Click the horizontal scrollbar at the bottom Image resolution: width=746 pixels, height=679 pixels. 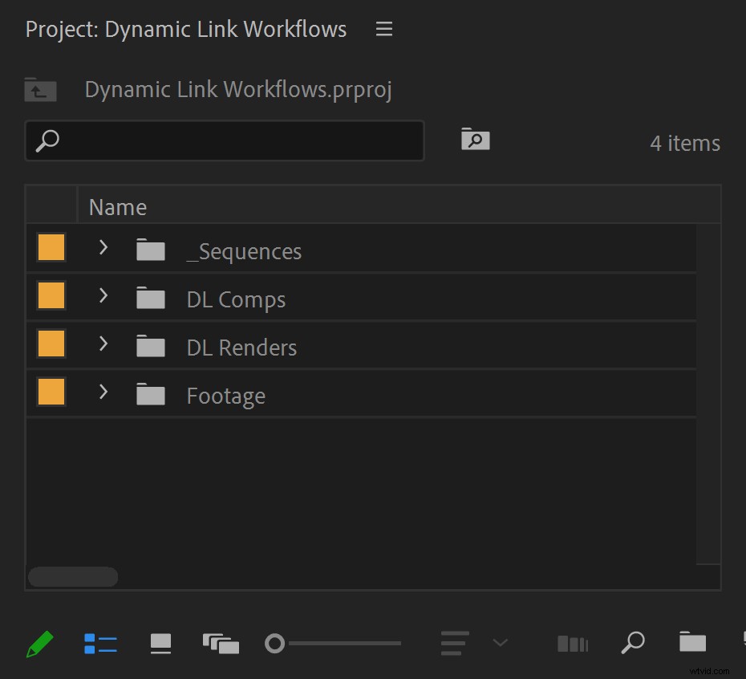(72, 576)
